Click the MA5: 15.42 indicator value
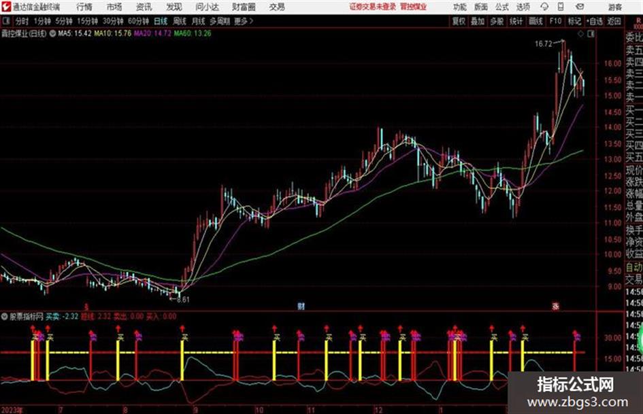This screenshot has width=643, height=414. tap(75, 33)
